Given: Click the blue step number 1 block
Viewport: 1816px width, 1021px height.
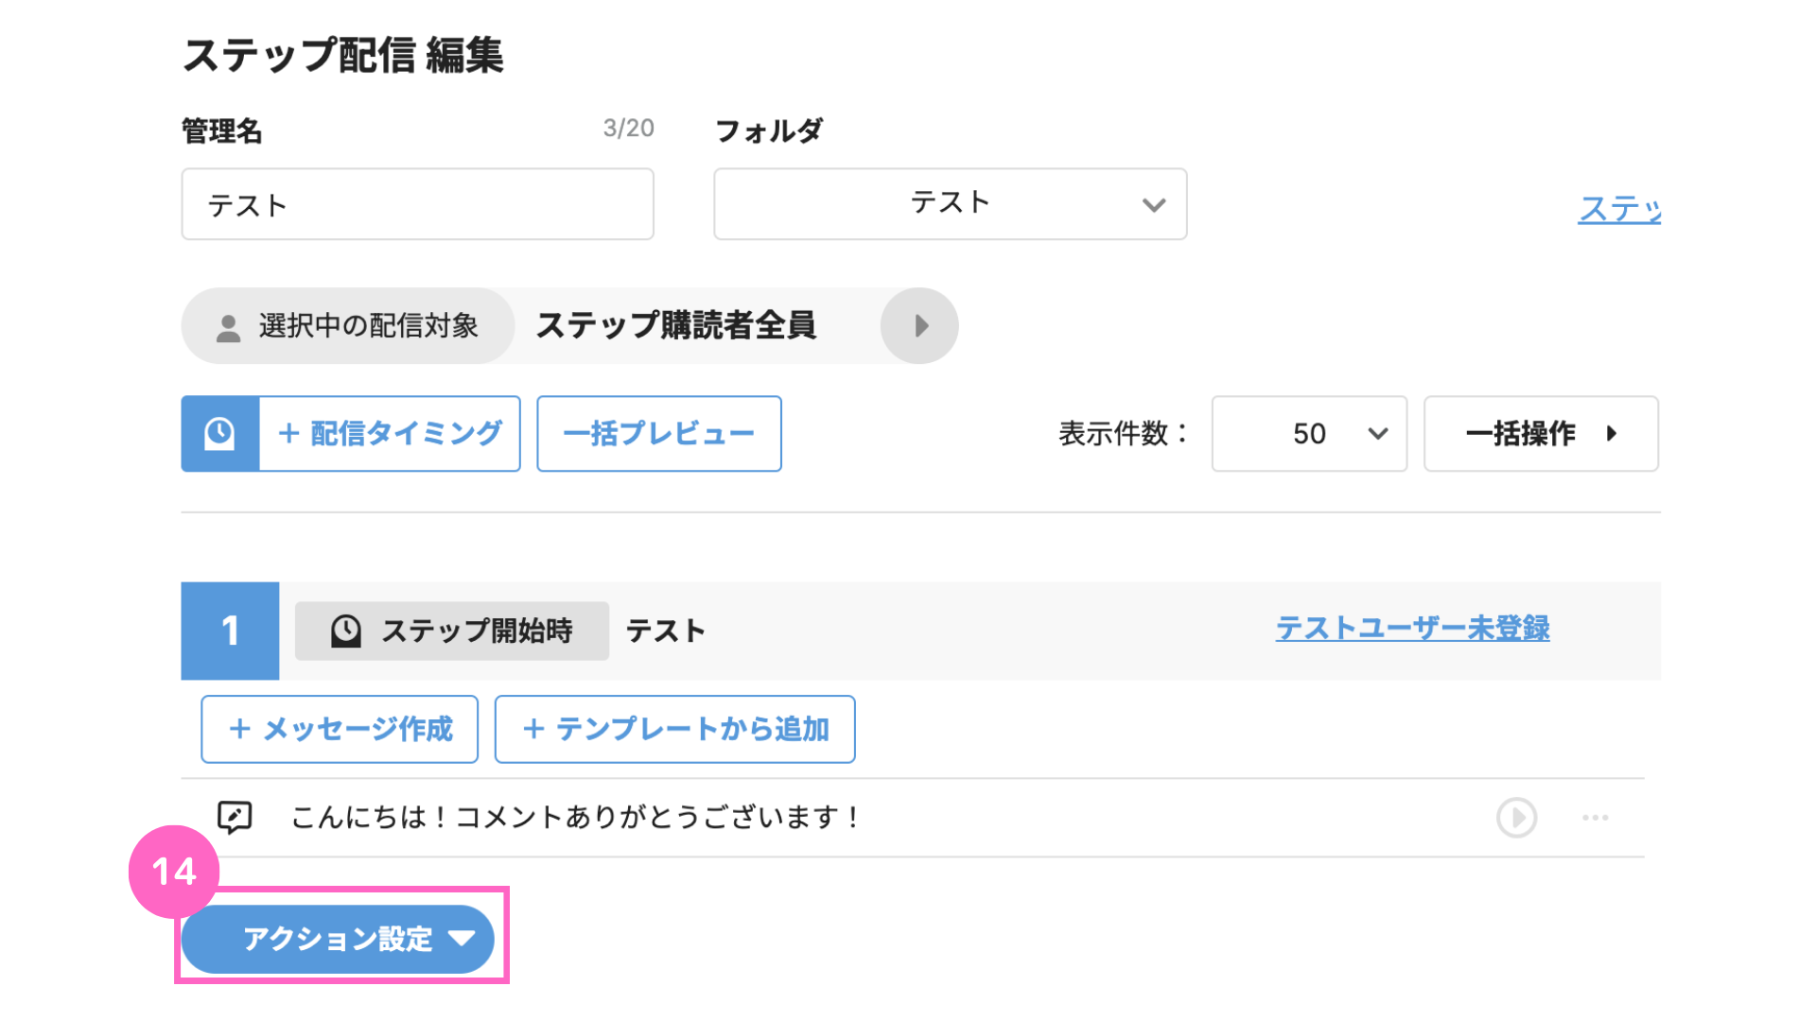Looking at the screenshot, I should coord(230,631).
